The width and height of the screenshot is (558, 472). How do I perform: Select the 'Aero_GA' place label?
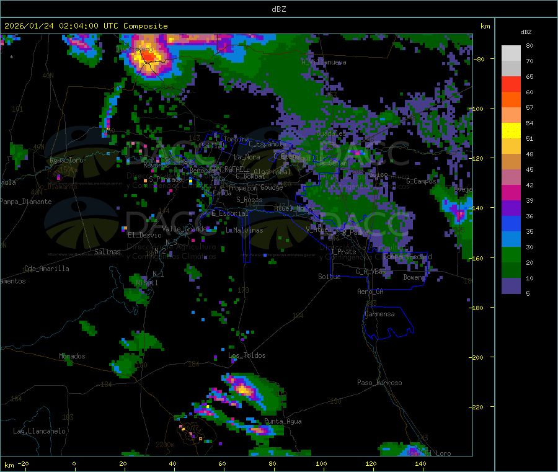371,292
